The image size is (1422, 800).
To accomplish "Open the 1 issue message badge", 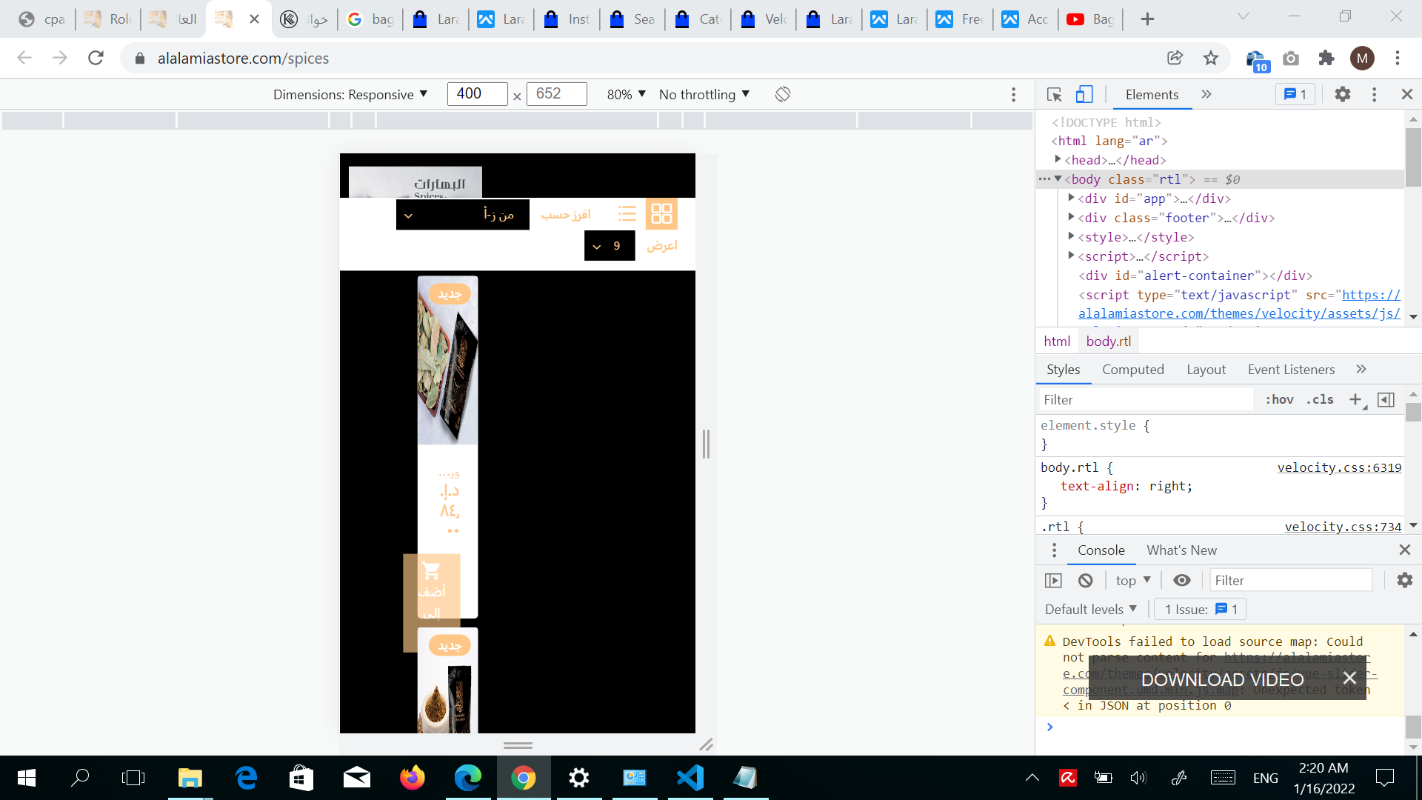I will coord(1295,94).
